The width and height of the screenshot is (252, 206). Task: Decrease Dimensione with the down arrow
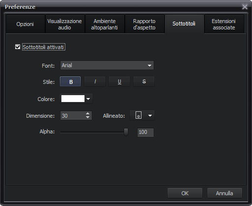click(x=88, y=117)
